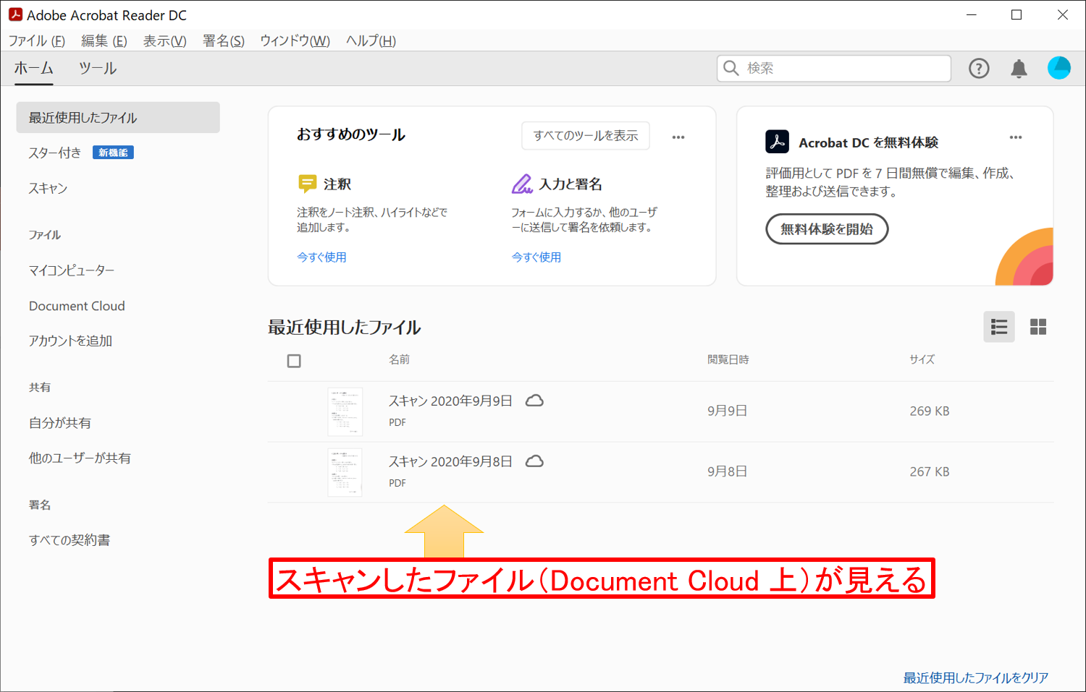The image size is (1086, 692).
Task: Sort by 名前 column header
Action: pos(399,359)
